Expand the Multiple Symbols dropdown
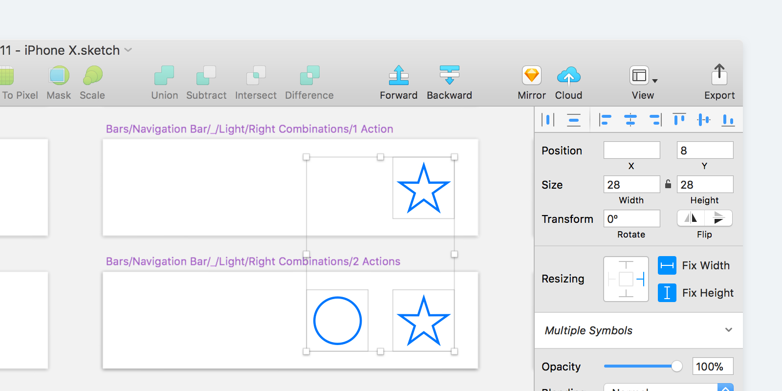 click(728, 330)
